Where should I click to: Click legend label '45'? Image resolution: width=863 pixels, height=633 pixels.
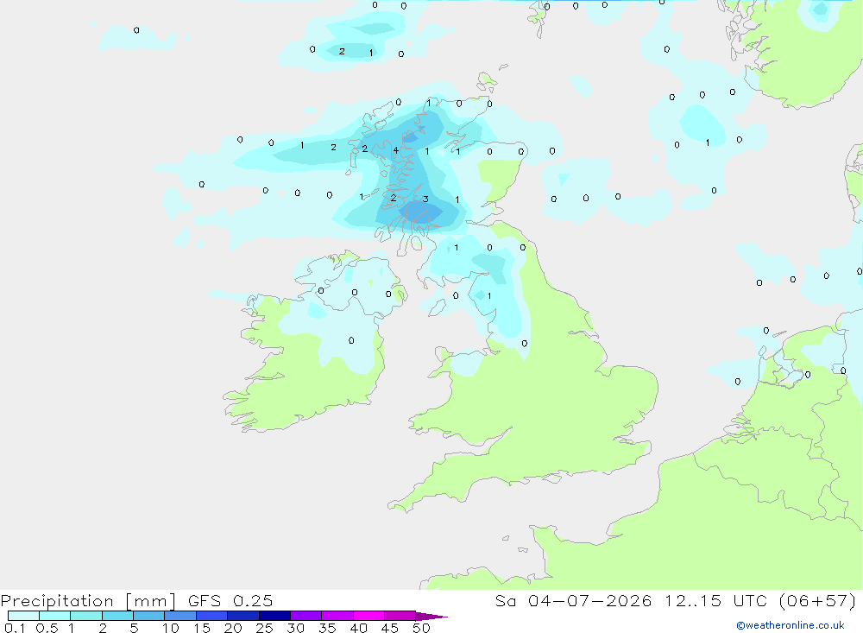point(390,628)
